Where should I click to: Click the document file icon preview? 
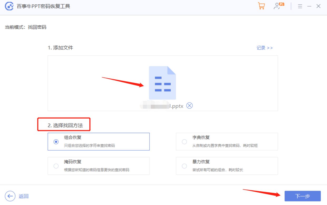click(x=162, y=82)
